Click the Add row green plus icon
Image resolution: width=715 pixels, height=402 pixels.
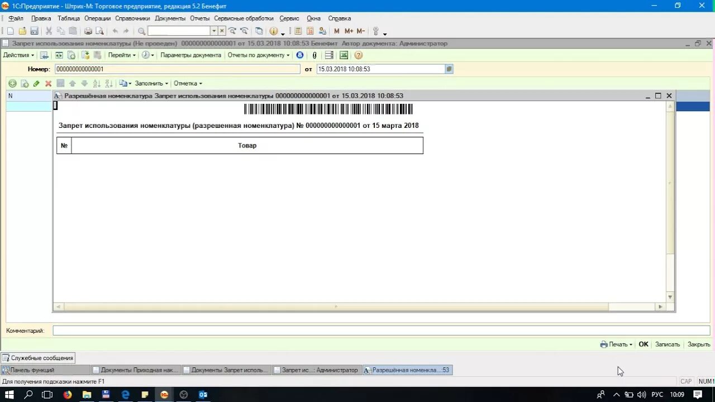tap(12, 84)
